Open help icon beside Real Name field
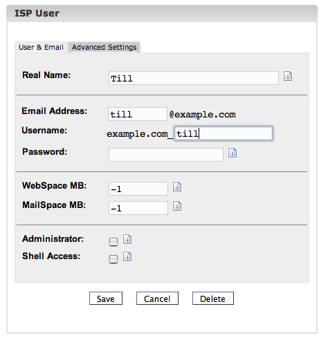 (x=288, y=76)
